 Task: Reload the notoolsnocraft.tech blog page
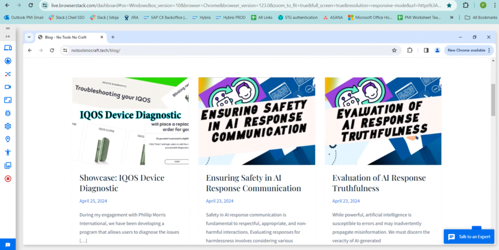52,50
